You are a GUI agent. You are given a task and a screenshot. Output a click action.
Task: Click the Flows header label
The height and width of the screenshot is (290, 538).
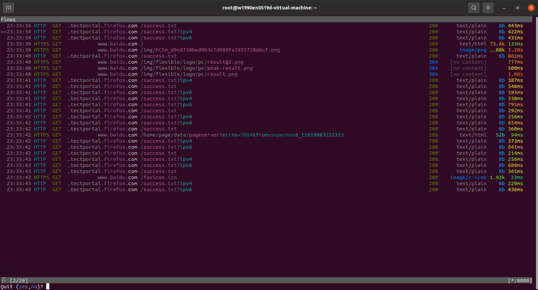[8, 20]
